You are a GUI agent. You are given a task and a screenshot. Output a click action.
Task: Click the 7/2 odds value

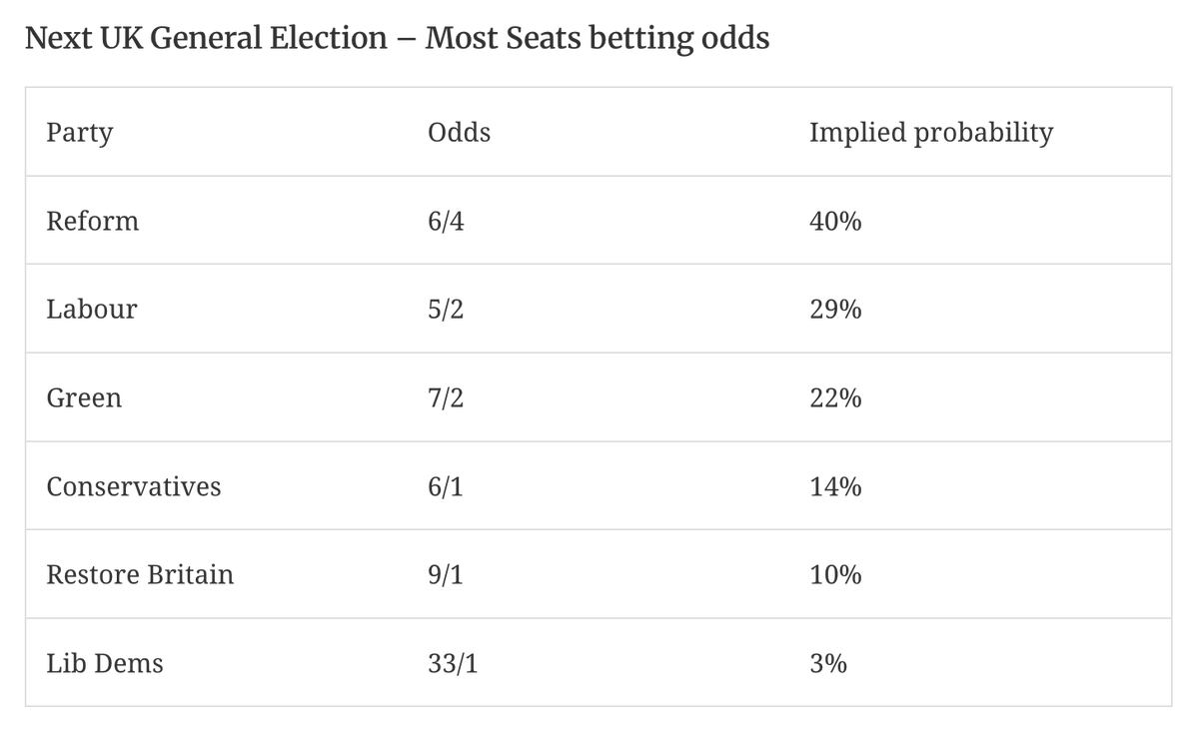click(446, 397)
